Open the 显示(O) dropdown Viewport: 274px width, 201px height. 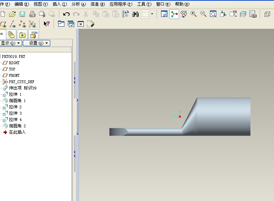(x=11, y=43)
